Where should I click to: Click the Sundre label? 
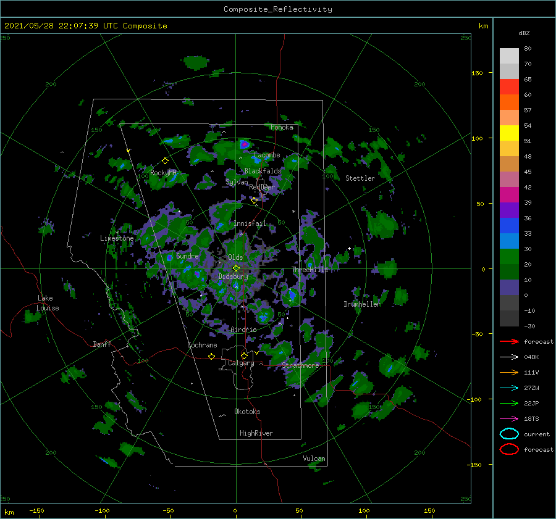(x=187, y=255)
